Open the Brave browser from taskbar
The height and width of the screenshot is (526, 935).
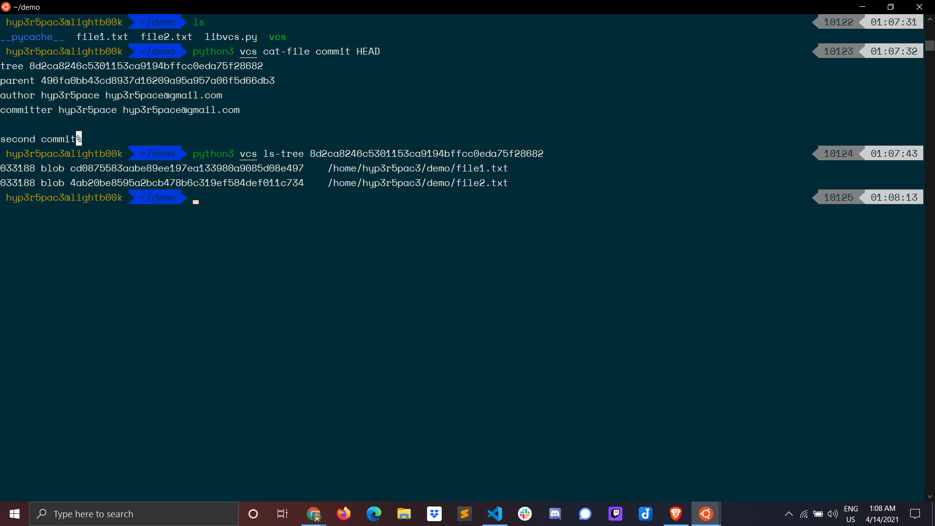click(675, 513)
